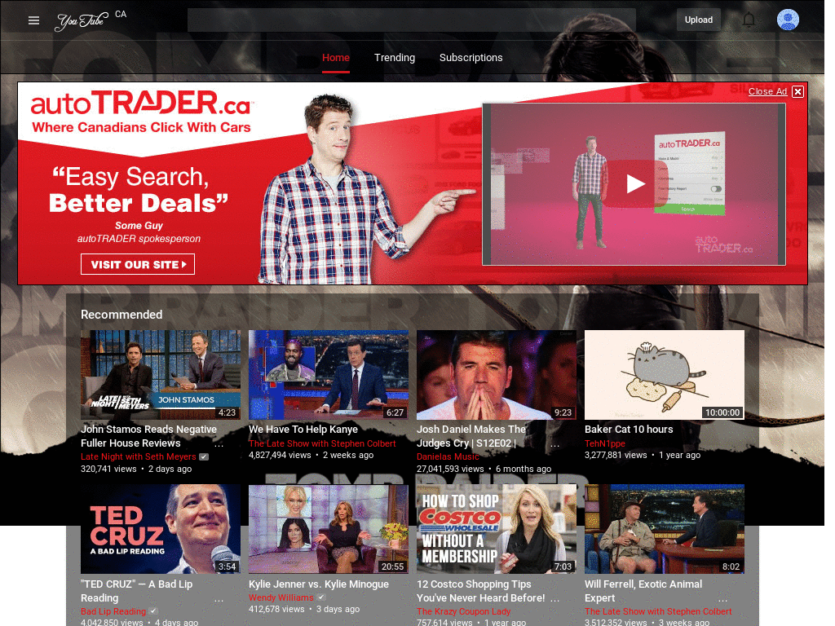Open Baker Cat 10 hours thumbnail

(665, 375)
